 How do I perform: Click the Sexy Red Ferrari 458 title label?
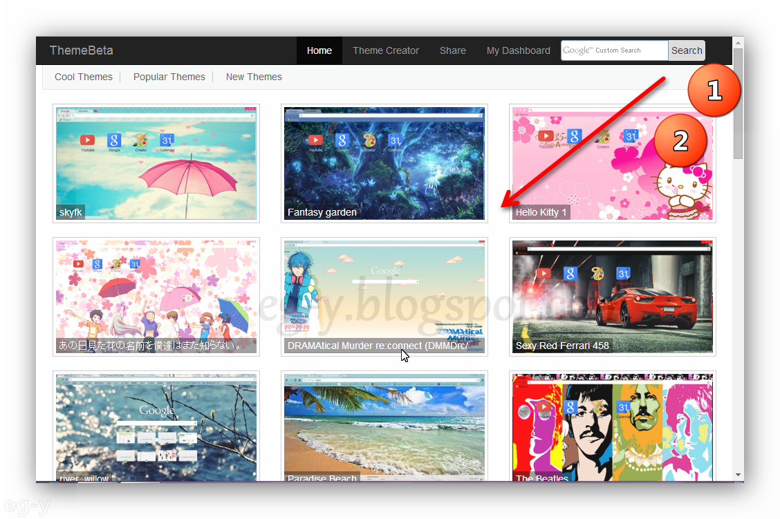pyautogui.click(x=562, y=346)
